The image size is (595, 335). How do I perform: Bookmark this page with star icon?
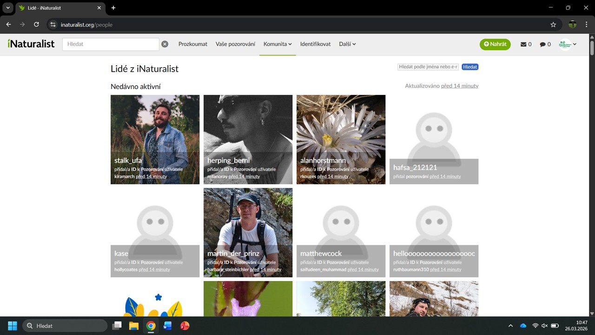pos(553,25)
